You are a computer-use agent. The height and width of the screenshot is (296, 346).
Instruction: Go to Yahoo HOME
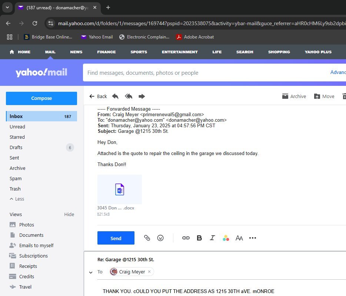point(20,52)
